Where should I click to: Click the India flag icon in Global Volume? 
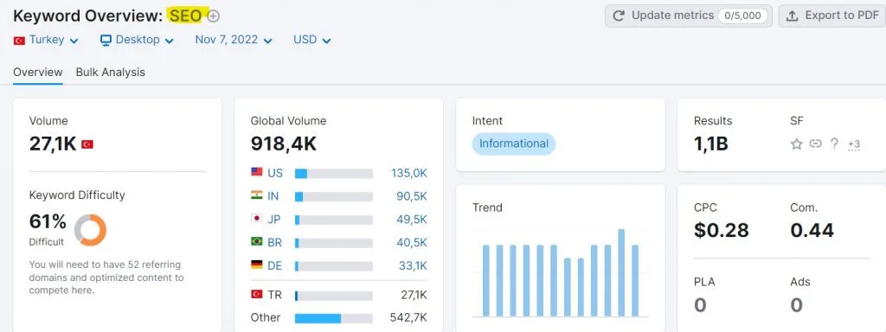tap(256, 195)
